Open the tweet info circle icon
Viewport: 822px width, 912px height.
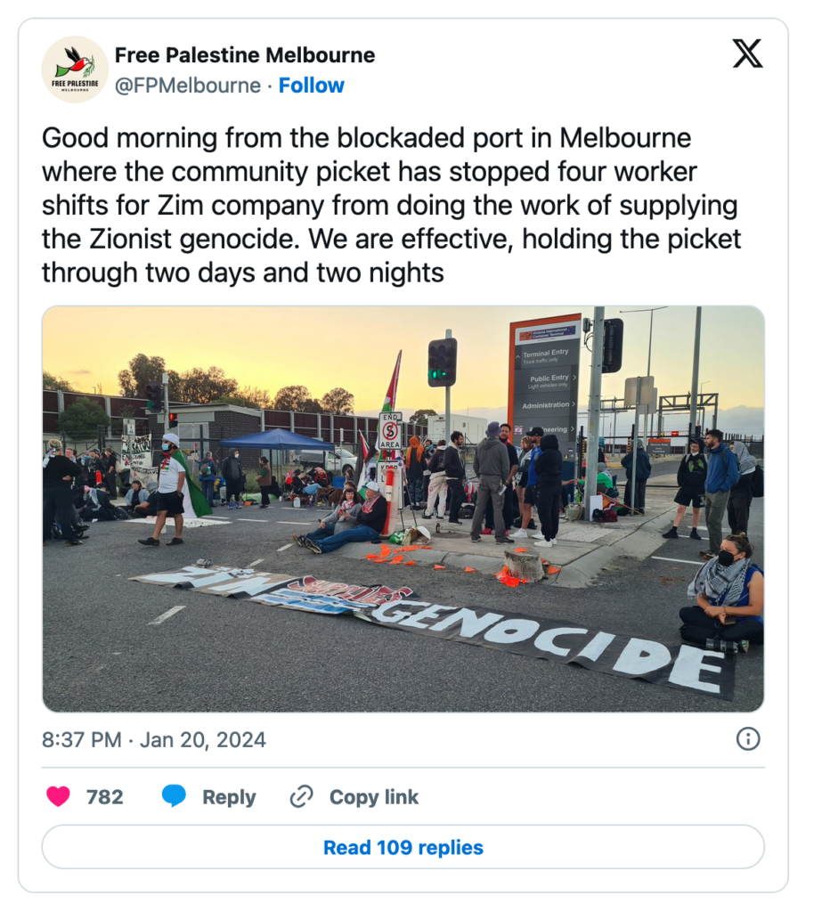[748, 739]
